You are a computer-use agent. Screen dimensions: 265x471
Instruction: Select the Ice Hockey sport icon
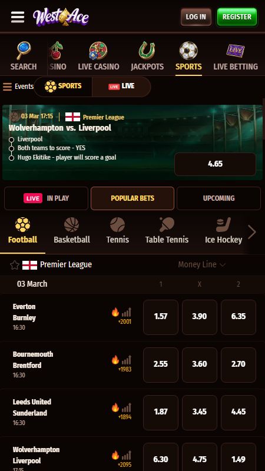[223, 225]
